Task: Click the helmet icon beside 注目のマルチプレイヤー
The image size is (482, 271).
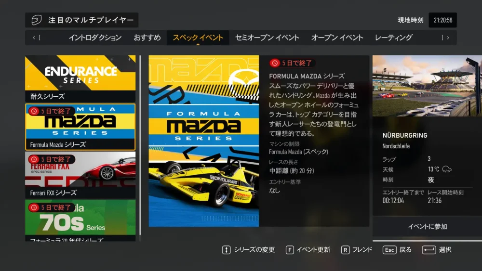Action: pyautogui.click(x=37, y=20)
